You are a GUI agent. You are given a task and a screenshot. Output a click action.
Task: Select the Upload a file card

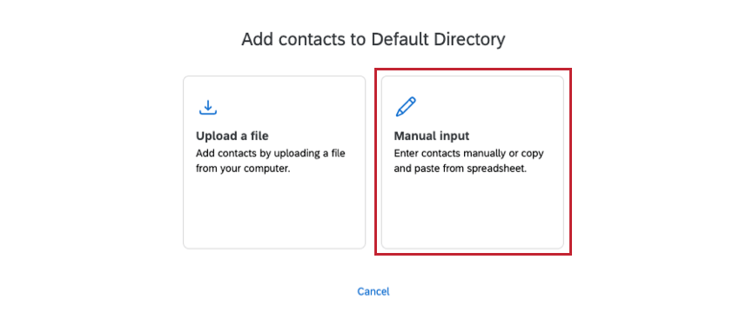[x=274, y=162]
